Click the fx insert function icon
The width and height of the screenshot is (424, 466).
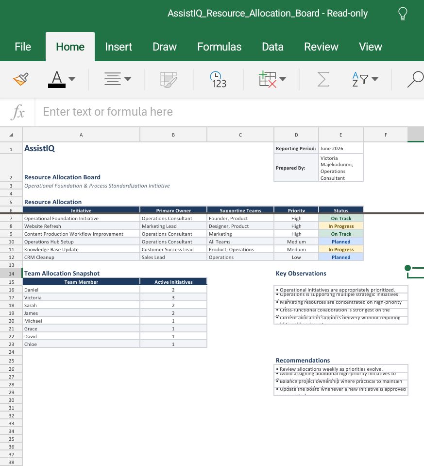click(17, 112)
